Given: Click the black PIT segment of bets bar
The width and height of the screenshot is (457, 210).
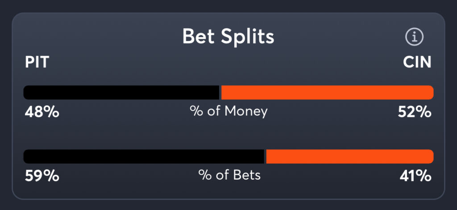Looking at the screenshot, I should point(144,156).
